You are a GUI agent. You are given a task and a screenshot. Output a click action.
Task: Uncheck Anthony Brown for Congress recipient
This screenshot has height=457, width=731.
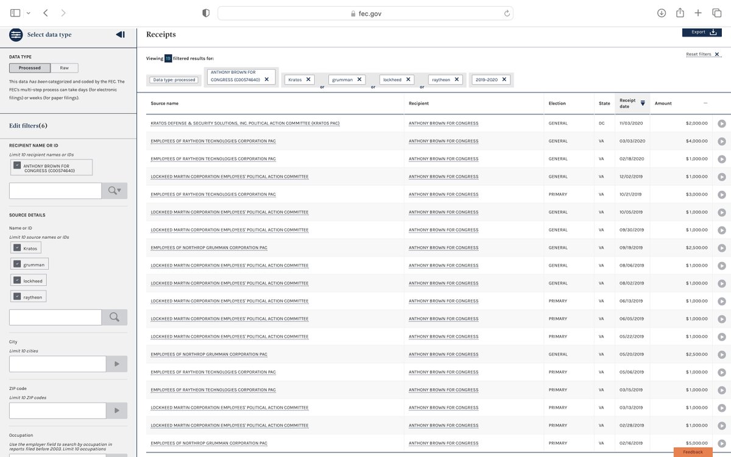pos(17,165)
